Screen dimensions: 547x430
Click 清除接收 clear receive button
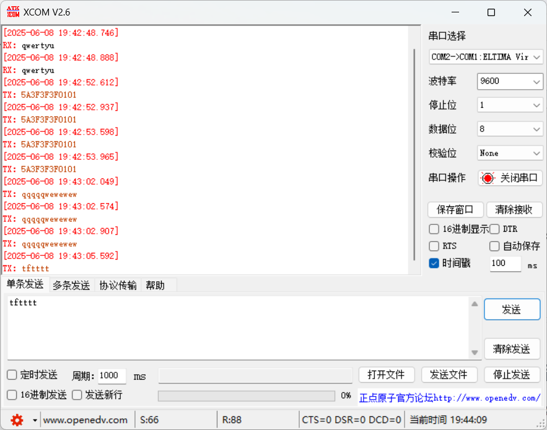coord(514,210)
